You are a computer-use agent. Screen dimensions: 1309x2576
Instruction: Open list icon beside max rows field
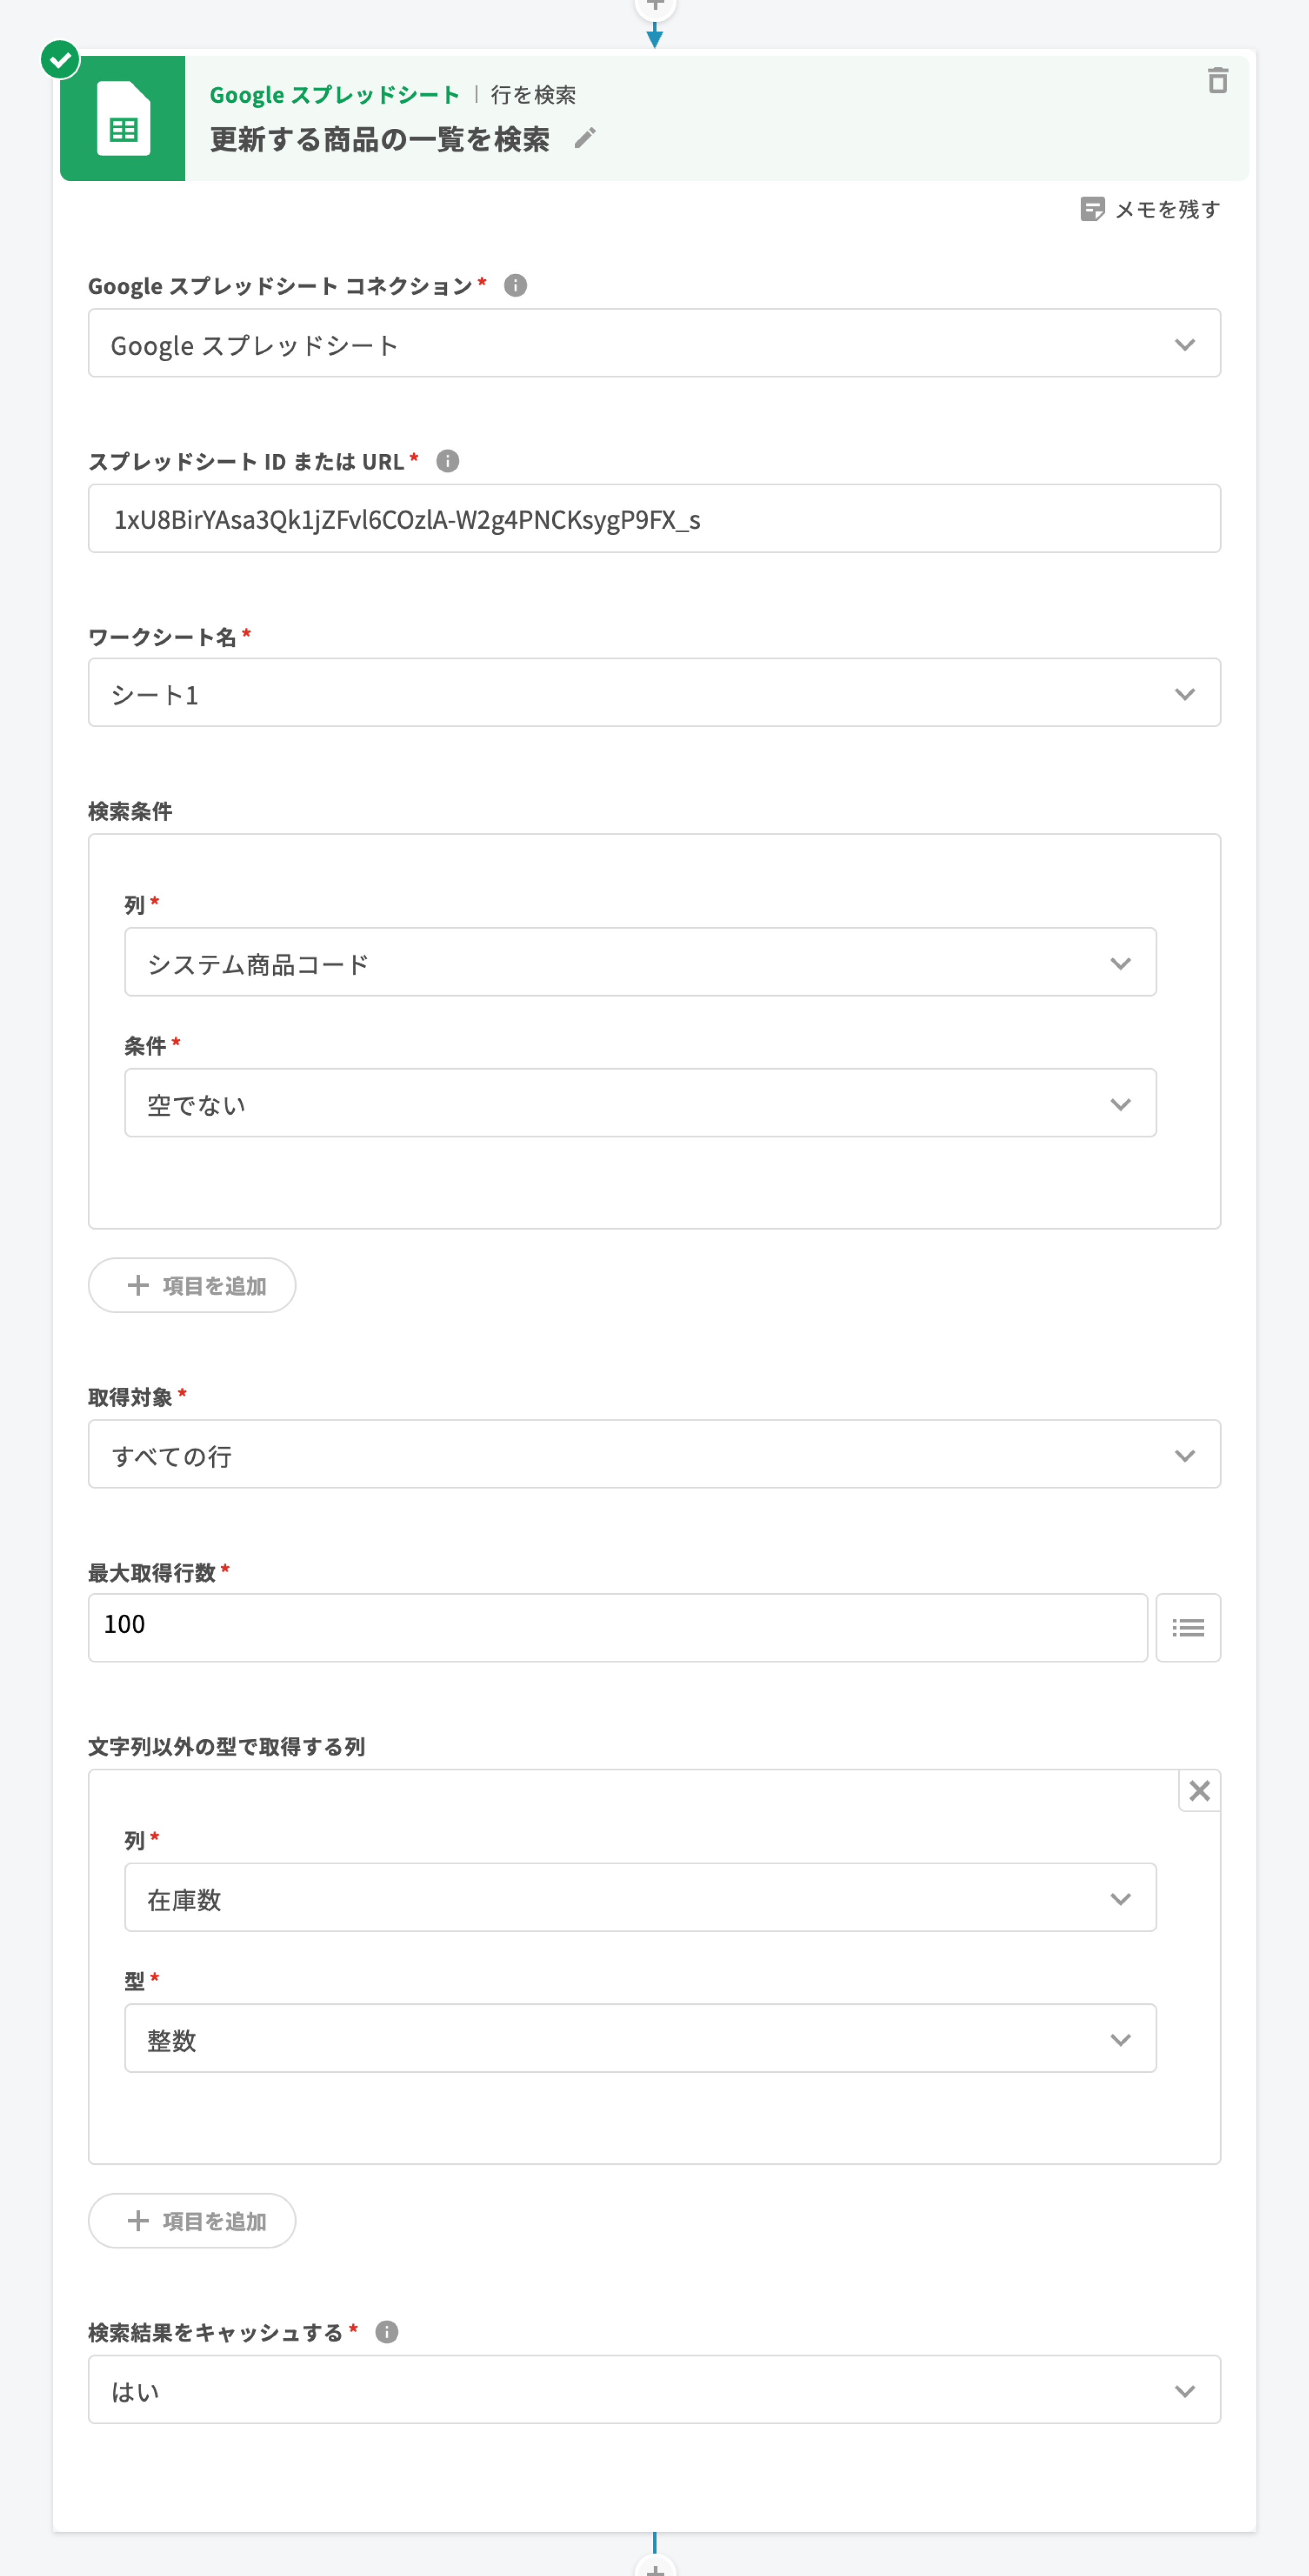pos(1187,1627)
